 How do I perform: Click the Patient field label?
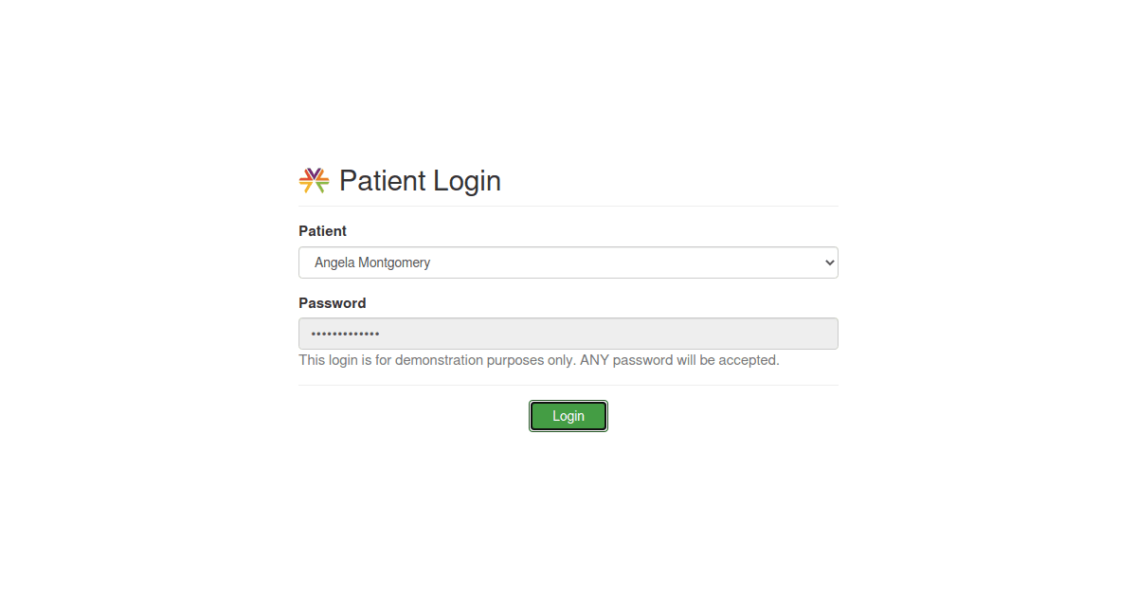322,231
